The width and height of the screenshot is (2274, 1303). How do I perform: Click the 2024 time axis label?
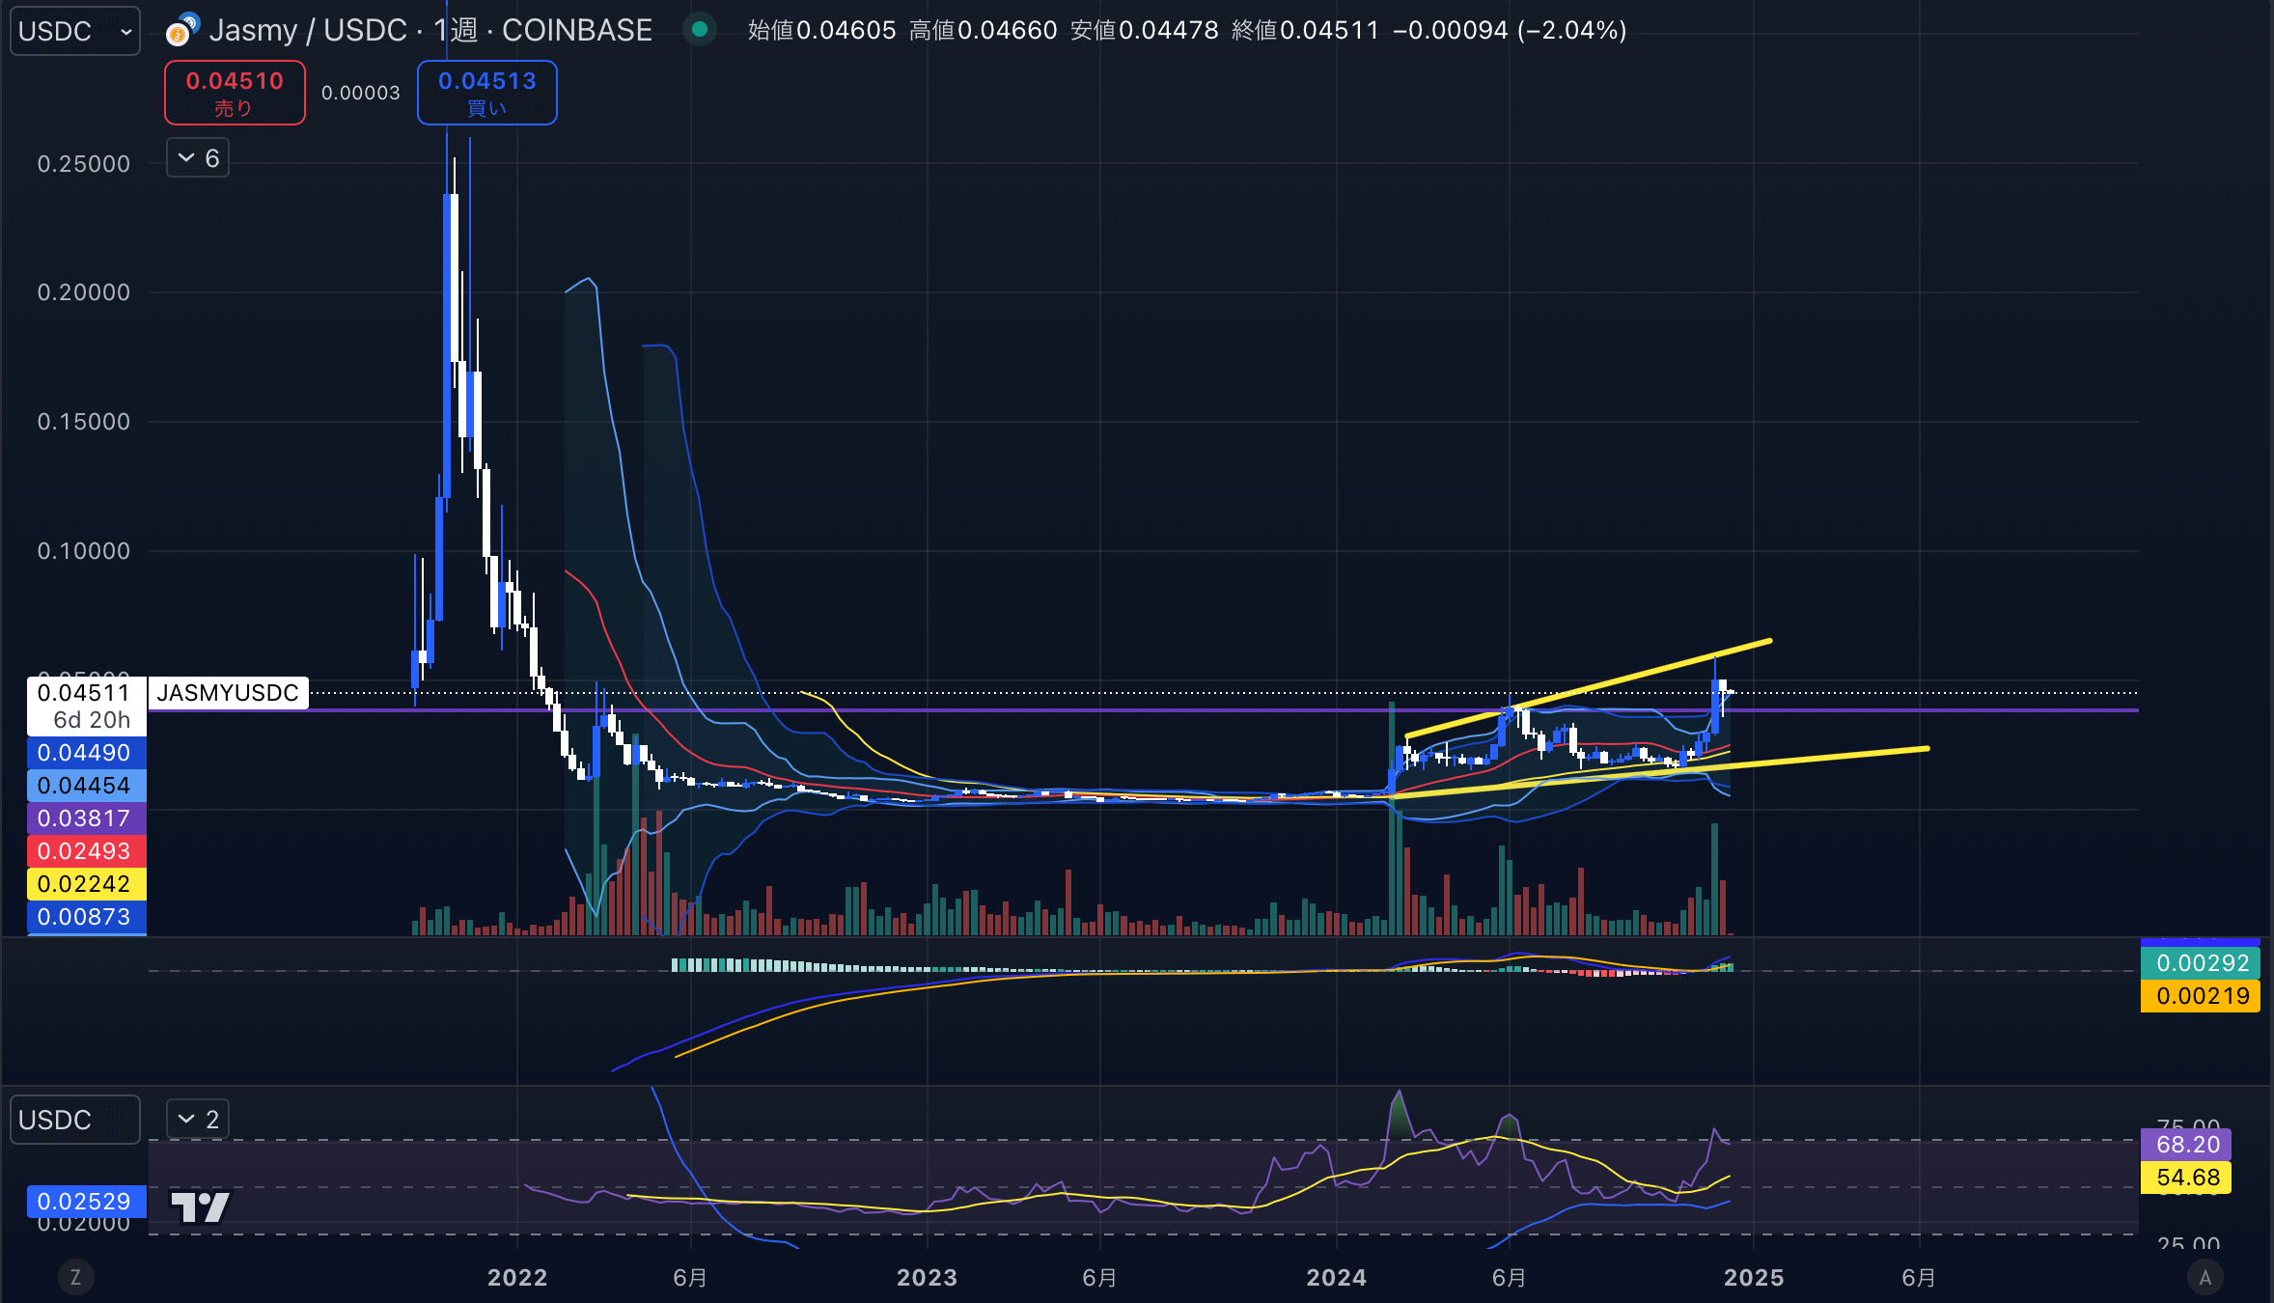tap(1337, 1278)
